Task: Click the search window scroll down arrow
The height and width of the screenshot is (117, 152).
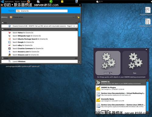Action: [x=79, y=62]
